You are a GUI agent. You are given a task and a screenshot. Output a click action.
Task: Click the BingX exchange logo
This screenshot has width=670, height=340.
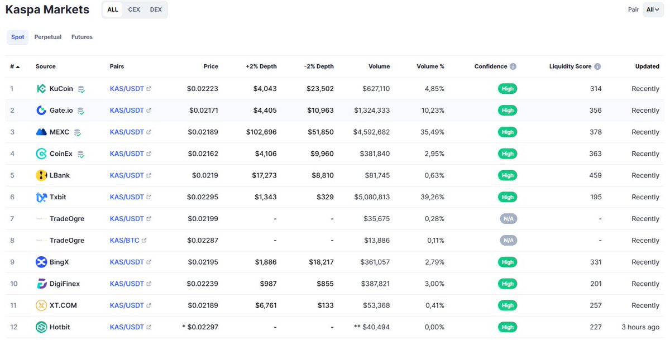(x=41, y=262)
